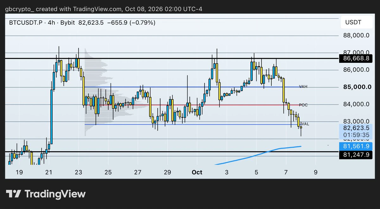380x209 pixels.
Task: Click the 01:59:35 candle countdown timer
Action: (356, 135)
